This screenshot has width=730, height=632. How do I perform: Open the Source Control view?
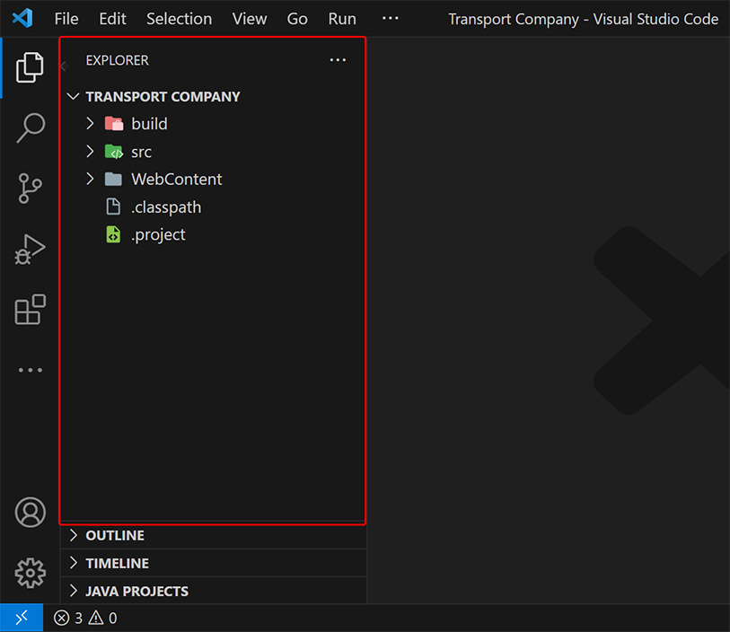pos(30,189)
